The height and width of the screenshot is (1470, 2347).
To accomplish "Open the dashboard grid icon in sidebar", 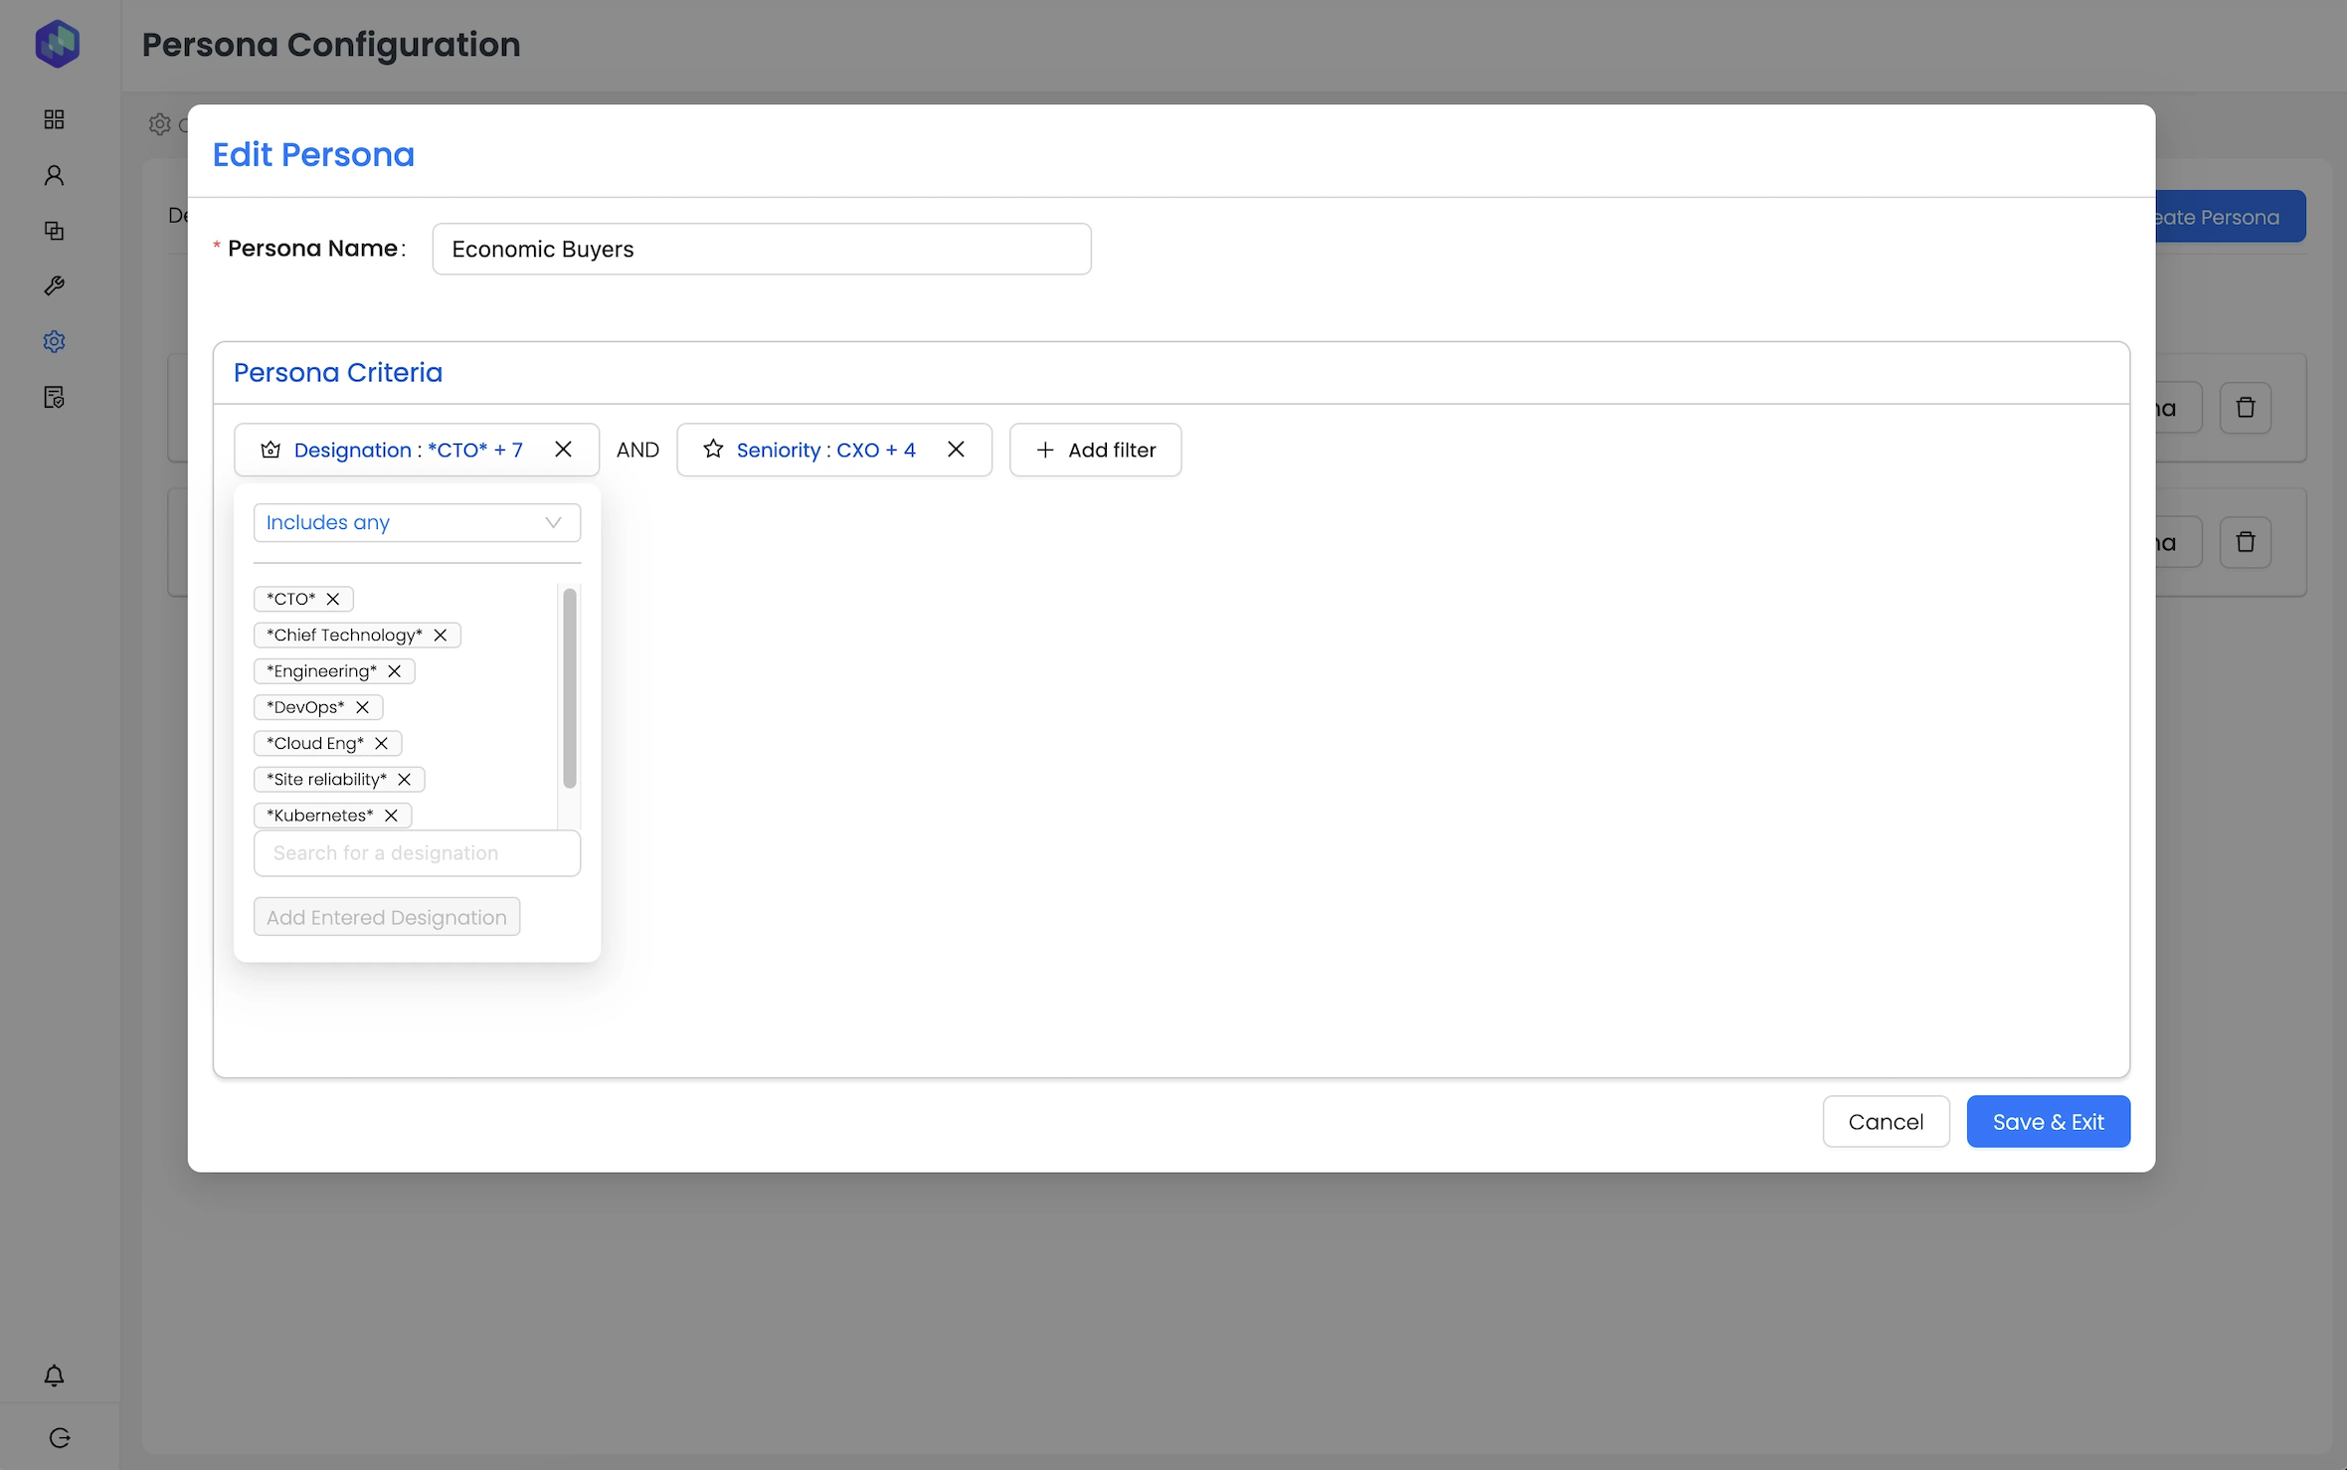I will (55, 119).
